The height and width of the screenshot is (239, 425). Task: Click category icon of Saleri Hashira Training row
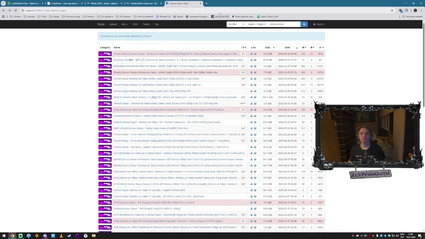click(x=105, y=122)
